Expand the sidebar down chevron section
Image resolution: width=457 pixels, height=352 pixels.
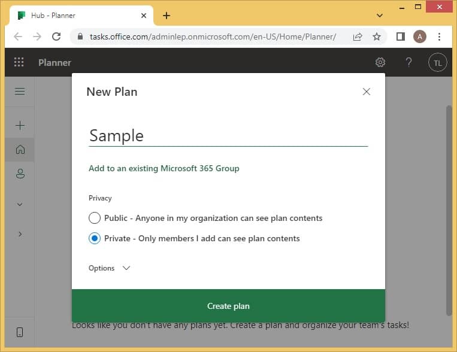point(20,204)
